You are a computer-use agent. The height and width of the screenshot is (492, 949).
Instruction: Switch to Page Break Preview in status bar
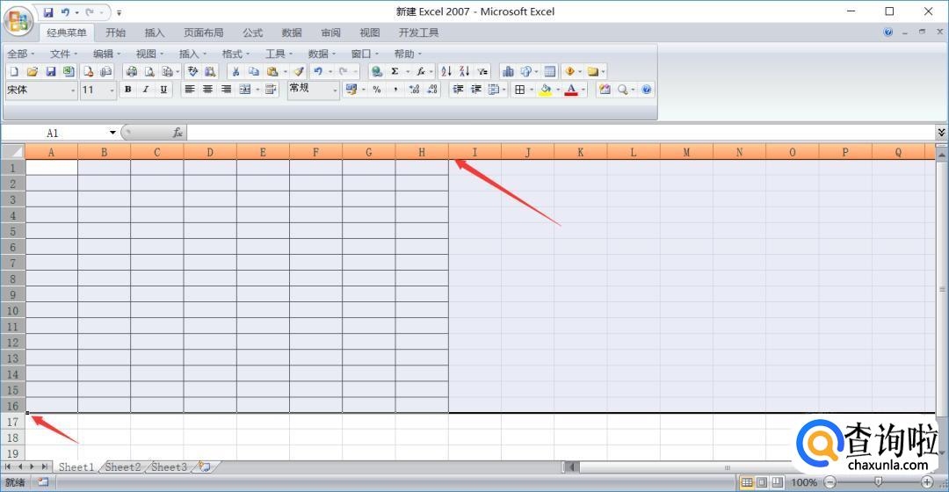pos(777,482)
